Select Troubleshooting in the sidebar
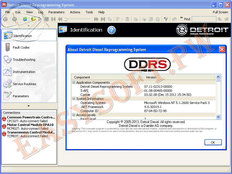The width and height of the screenshot is (232, 174). pos(29,60)
